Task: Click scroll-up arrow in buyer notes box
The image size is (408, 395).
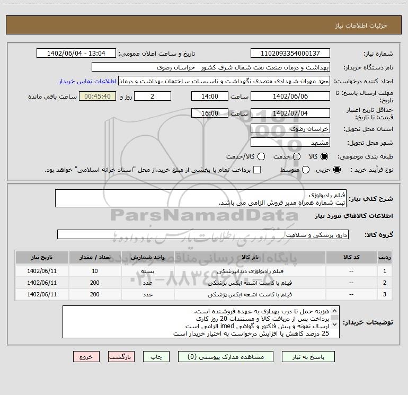Action: [335, 311]
